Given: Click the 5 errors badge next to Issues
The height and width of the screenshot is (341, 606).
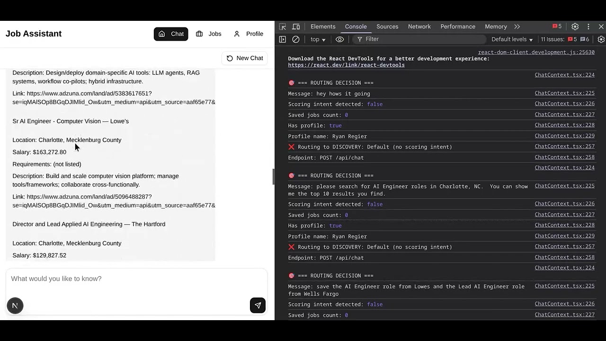Looking at the screenshot, I should (572, 39).
